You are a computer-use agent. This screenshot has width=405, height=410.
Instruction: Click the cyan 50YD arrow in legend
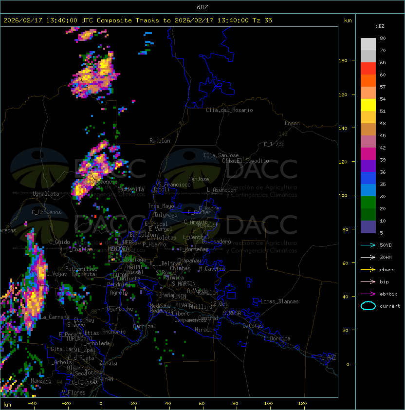click(x=368, y=245)
